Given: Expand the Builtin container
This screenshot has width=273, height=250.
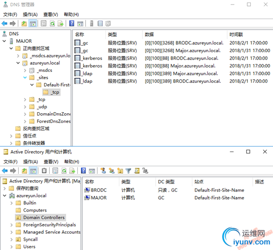Looking at the screenshot, I should 11,203.
